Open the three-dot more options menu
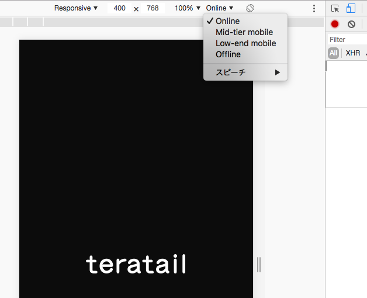 click(x=314, y=8)
